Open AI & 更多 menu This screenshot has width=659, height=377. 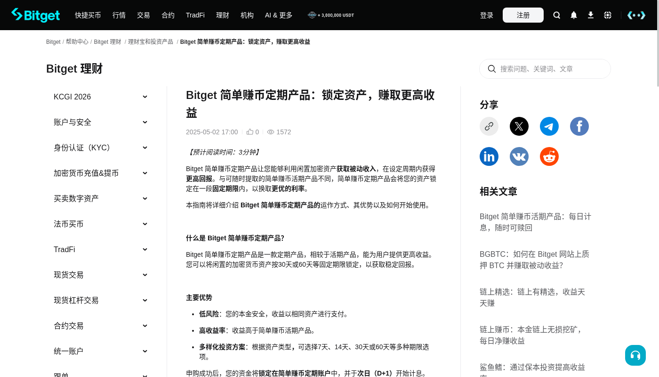click(279, 15)
